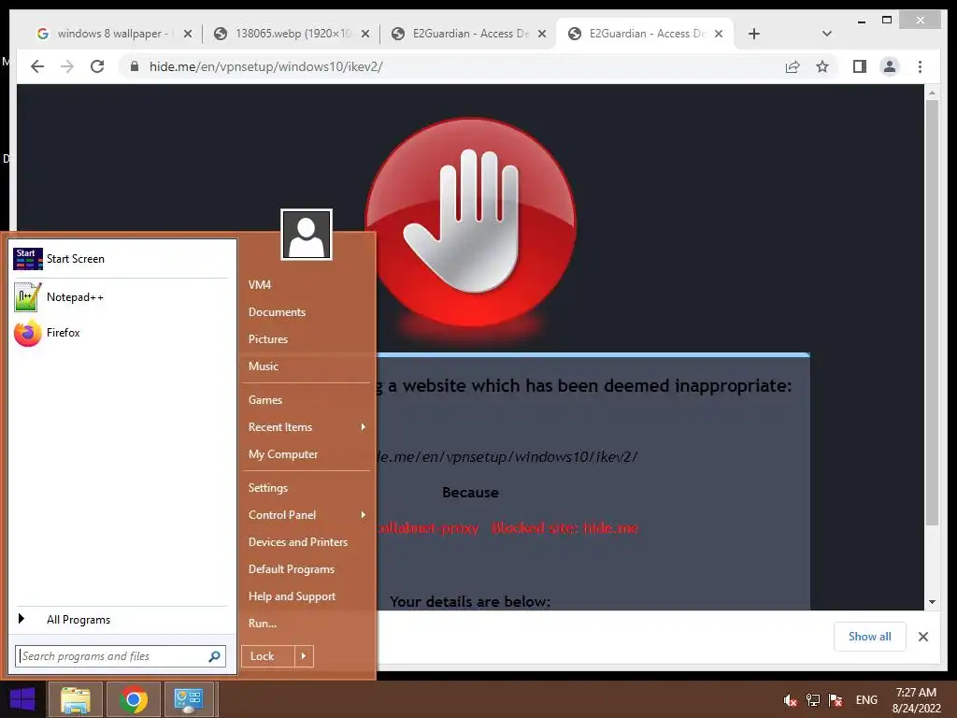Expand the Recent Items submenu arrow
This screenshot has width=957, height=718.
pos(364,426)
